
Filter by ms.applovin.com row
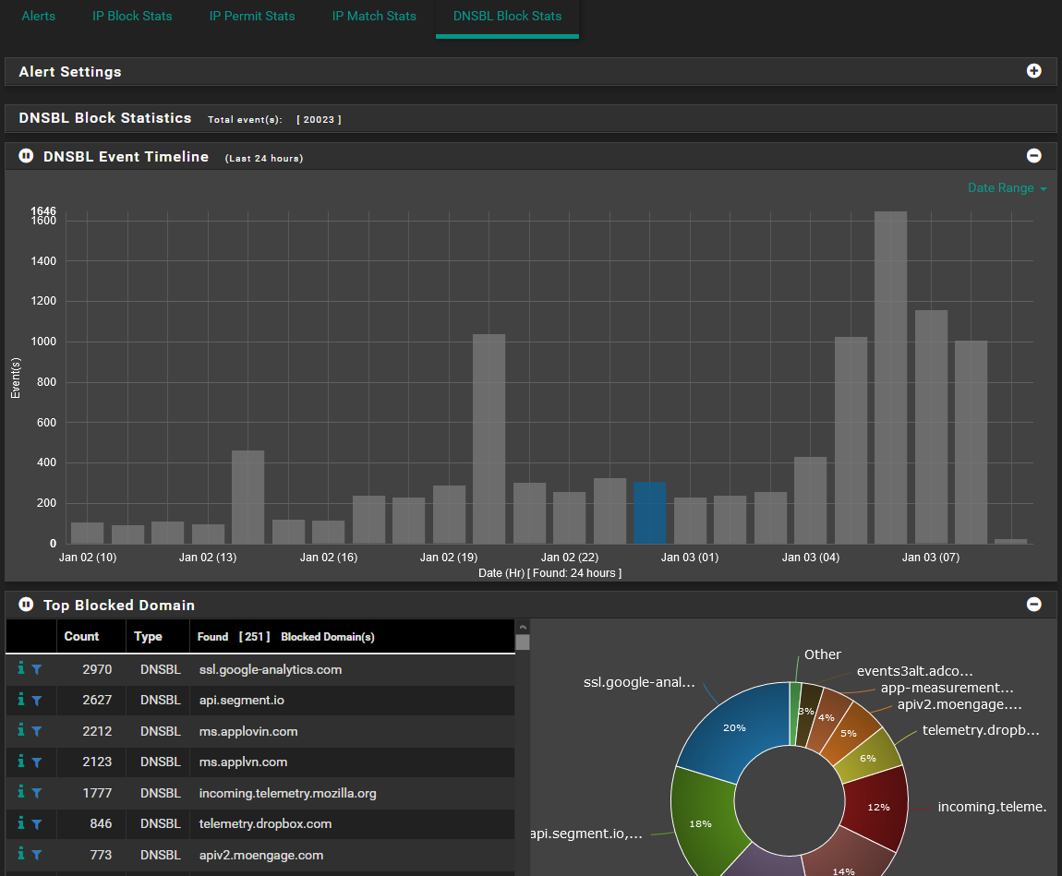point(37,731)
